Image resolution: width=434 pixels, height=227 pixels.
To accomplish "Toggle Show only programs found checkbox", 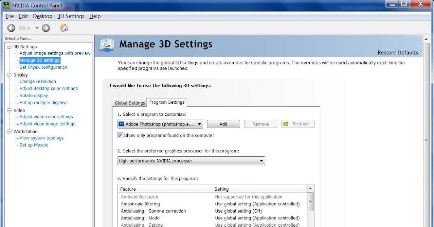I will [x=120, y=135].
